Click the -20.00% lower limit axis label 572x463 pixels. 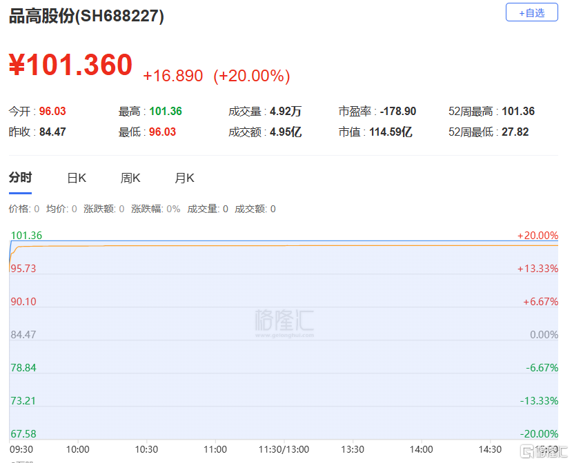coord(539,434)
